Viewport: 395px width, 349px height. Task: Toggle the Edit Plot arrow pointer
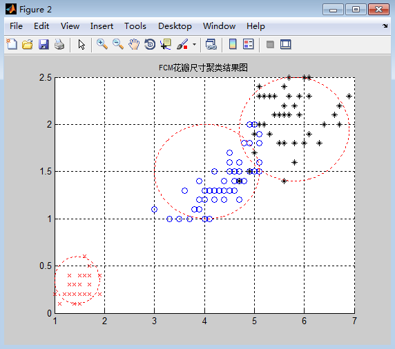(x=81, y=45)
